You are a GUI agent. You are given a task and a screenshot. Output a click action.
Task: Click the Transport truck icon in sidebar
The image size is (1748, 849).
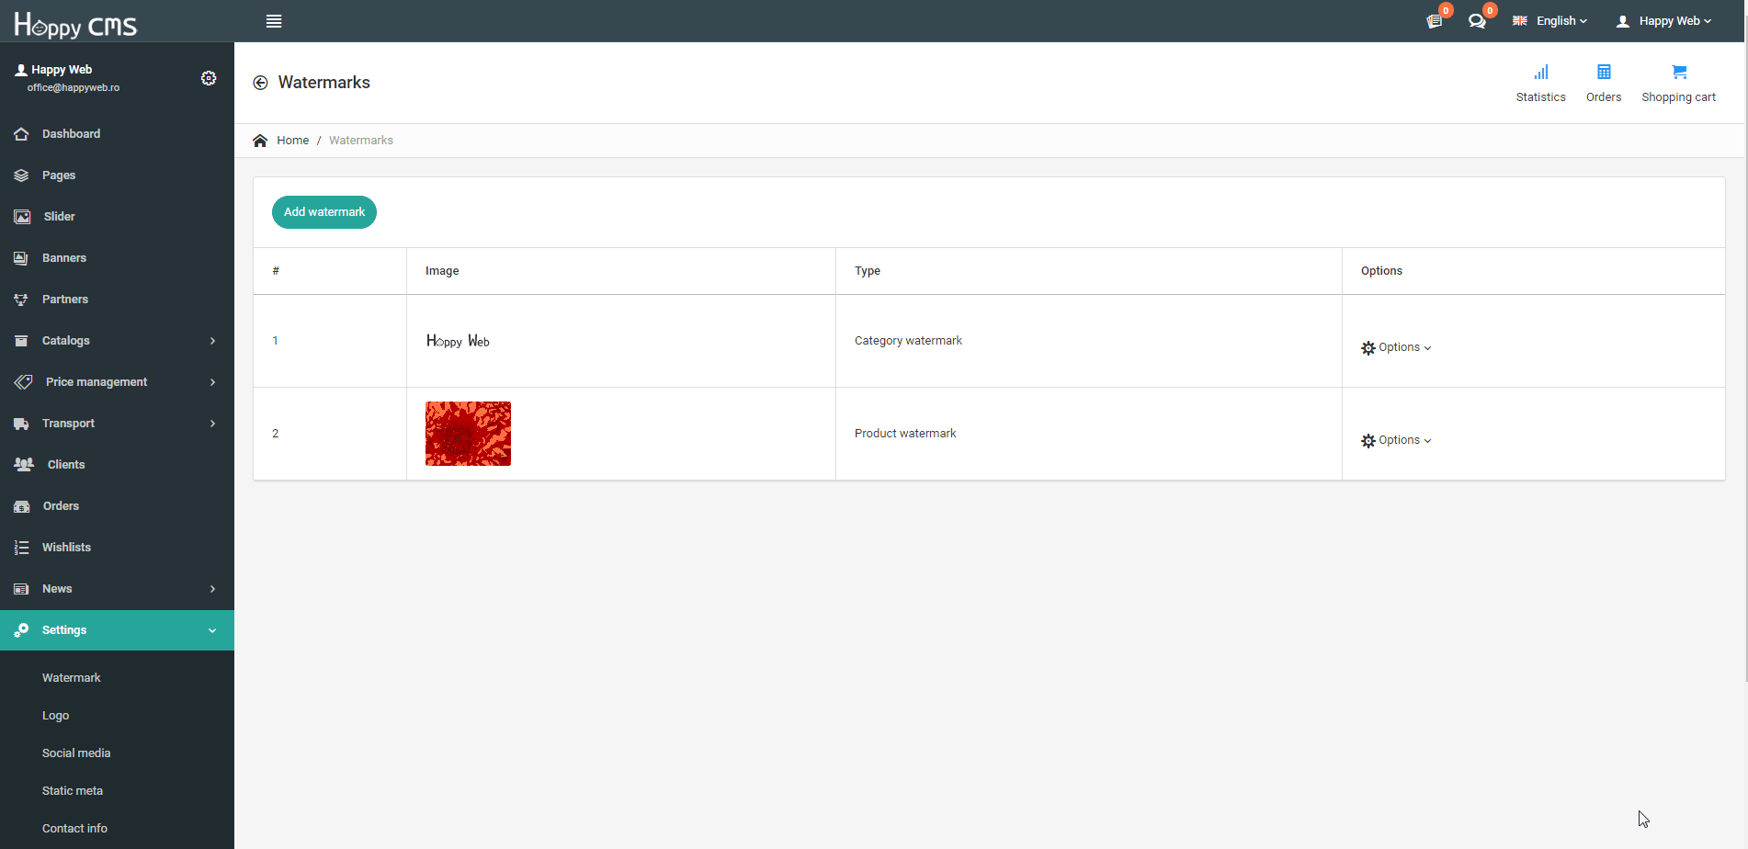21,424
